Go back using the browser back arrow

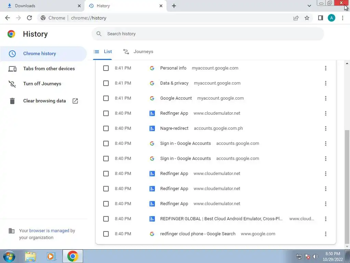pyautogui.click(x=8, y=18)
